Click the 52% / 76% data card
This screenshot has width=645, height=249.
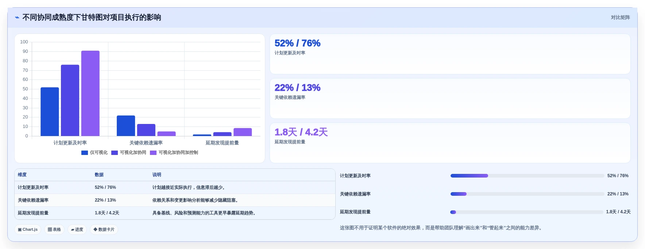(450, 54)
